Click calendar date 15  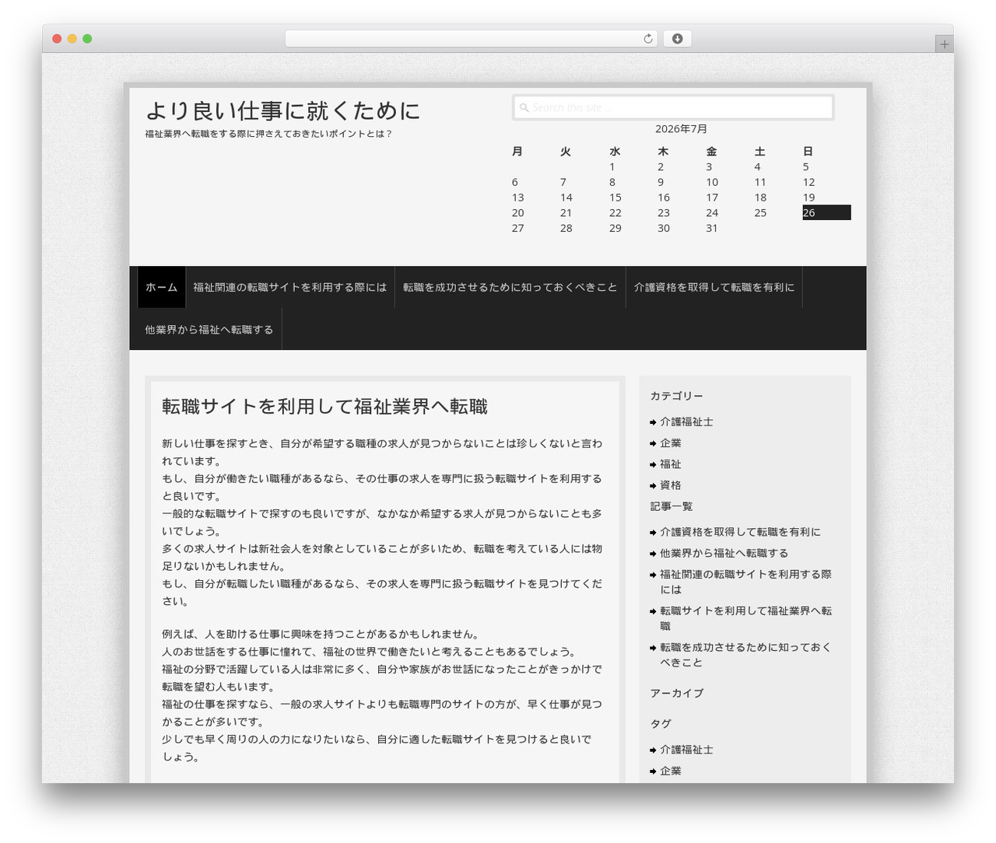pyautogui.click(x=615, y=198)
